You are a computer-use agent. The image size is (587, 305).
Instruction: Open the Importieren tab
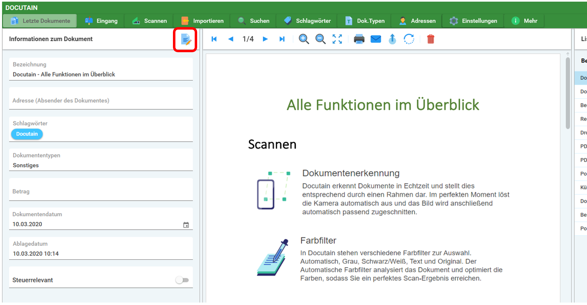click(202, 21)
